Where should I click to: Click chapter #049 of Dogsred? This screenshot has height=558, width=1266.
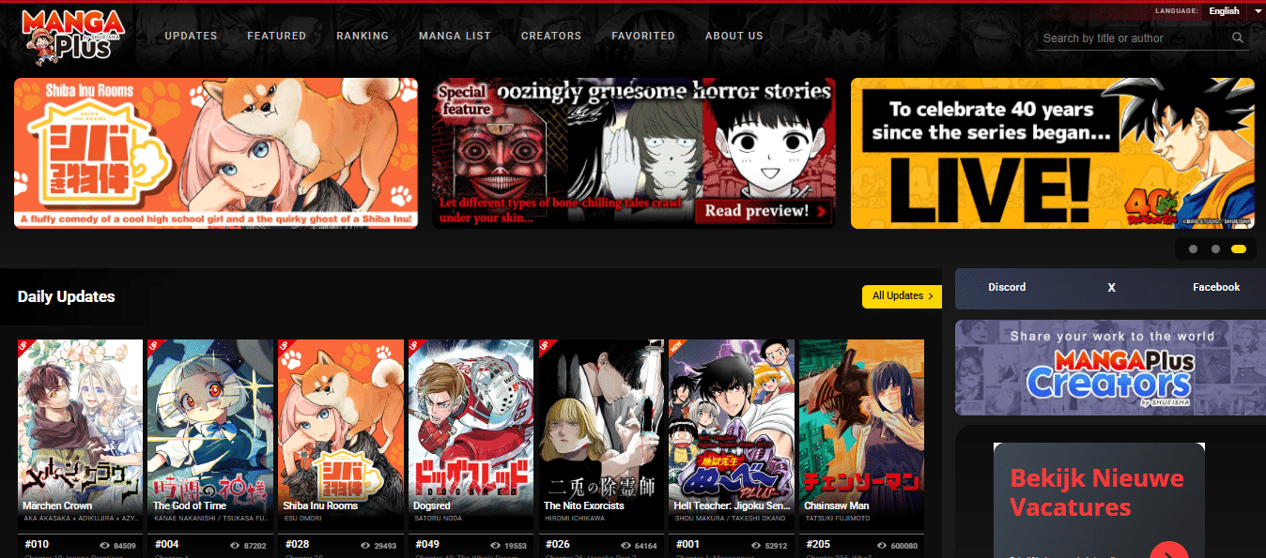427,544
